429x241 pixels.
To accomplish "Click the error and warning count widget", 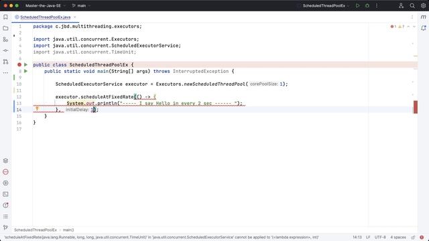I will (397, 27).
